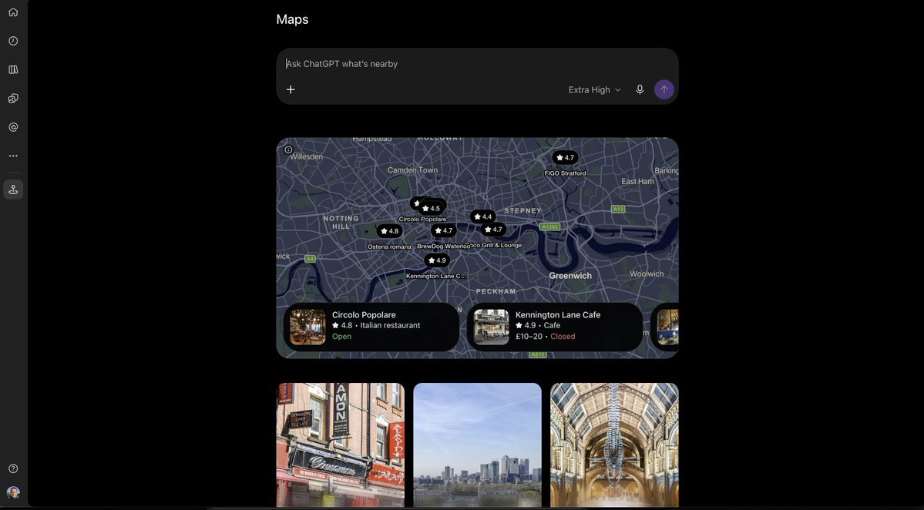Viewport: 924px width, 510px height.
Task: Open the @ mentions sidebar icon
Action: (13, 127)
